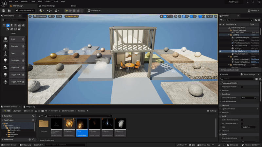This screenshot has height=147, width=262.
Task: Click the Eject from player button
Action: [x=78, y=10]
